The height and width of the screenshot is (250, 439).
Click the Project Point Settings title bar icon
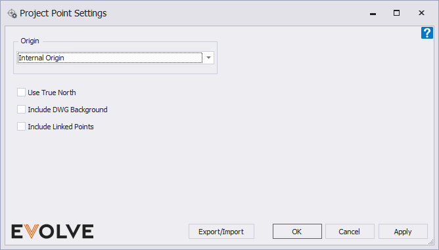click(x=12, y=13)
